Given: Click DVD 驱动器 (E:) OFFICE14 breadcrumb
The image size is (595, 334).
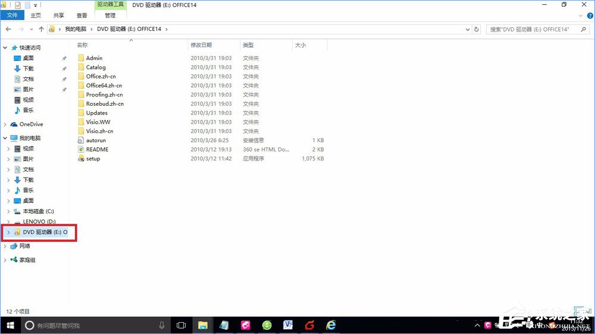Looking at the screenshot, I should pos(129,29).
